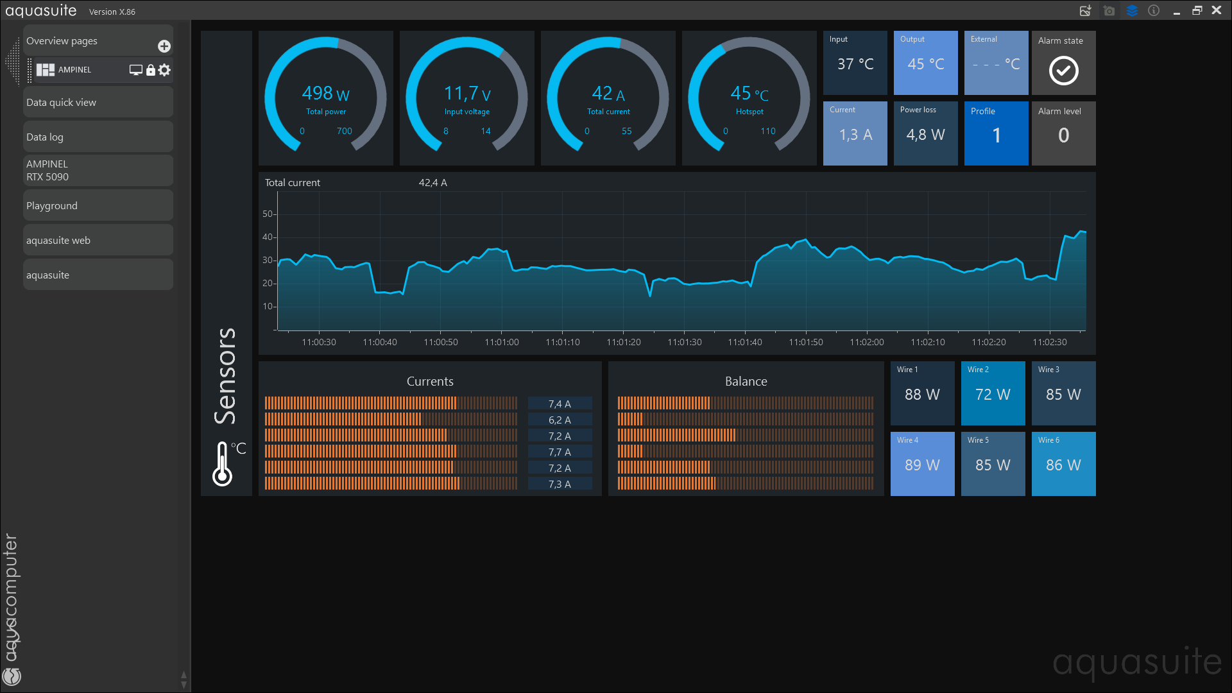
Task: Open the info icon in title bar
Action: (1154, 11)
